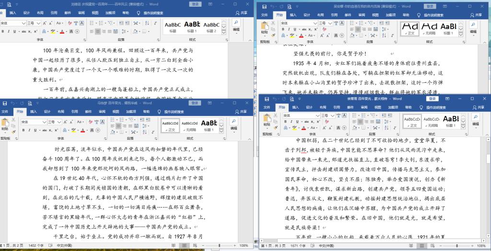This screenshot has width=491, height=251.
Task: Toggle strikethrough in 刘倩芸 window
Action: tap(24, 31)
